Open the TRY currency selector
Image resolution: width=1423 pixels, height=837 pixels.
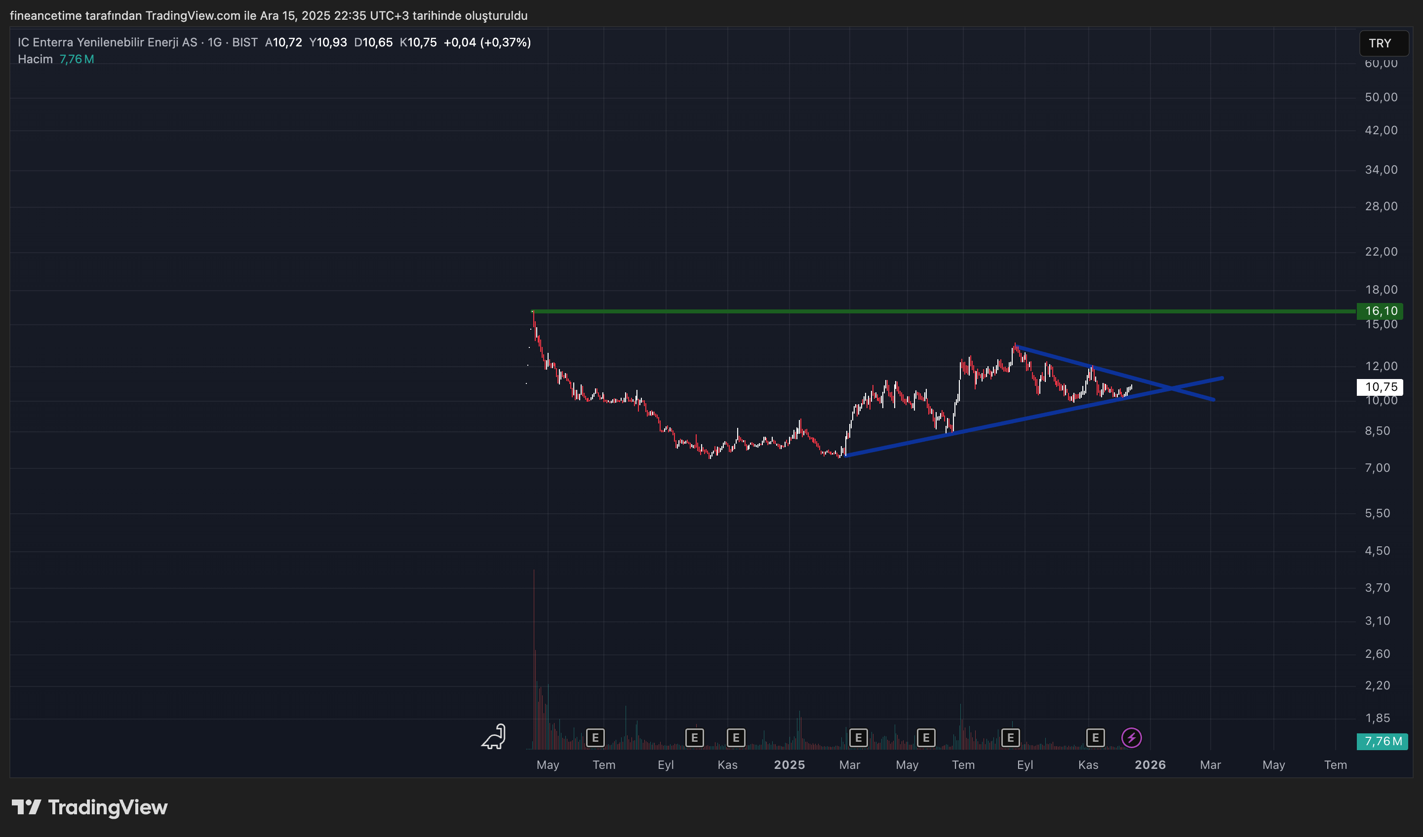(1383, 43)
